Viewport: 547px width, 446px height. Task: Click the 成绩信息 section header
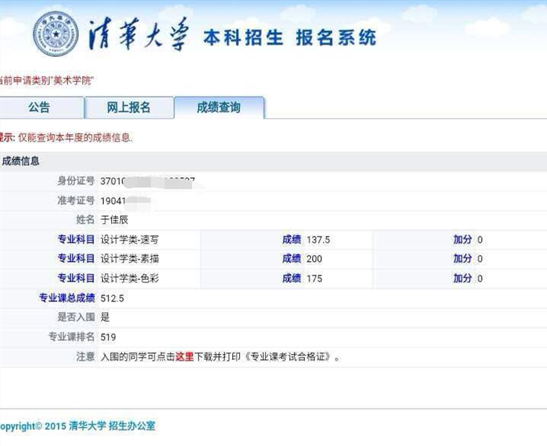coord(21,161)
